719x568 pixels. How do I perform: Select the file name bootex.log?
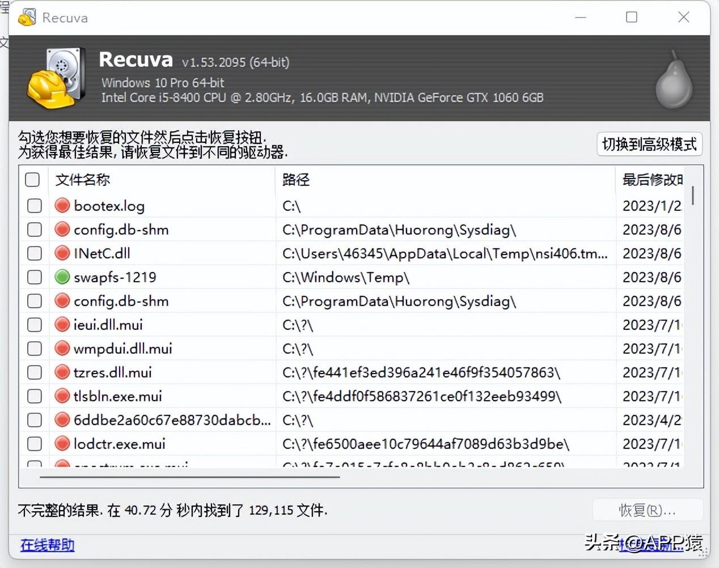tap(109, 206)
